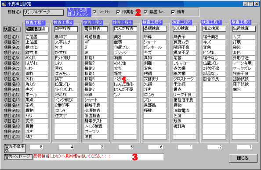This screenshot has height=170, width=261.
Task: Maximize the 不良項目設定 window
Action: pyautogui.click(x=251, y=4)
